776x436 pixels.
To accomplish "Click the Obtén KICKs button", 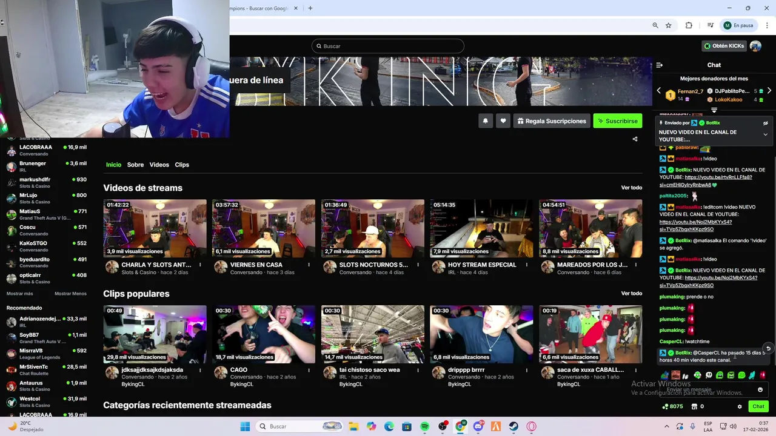I will tap(723, 46).
